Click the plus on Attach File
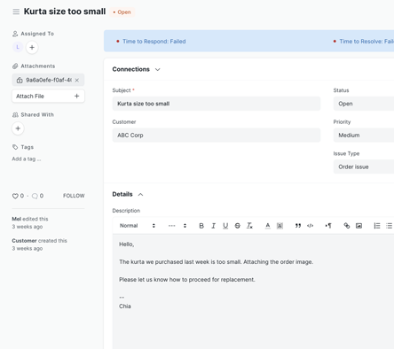 77,96
